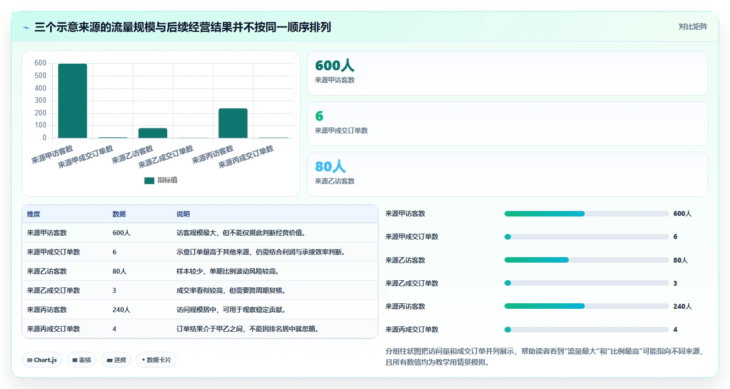Click the note 成交率看似较高，但需要跨周期复核。
Viewport: 730px width, 389px height.
point(231,291)
